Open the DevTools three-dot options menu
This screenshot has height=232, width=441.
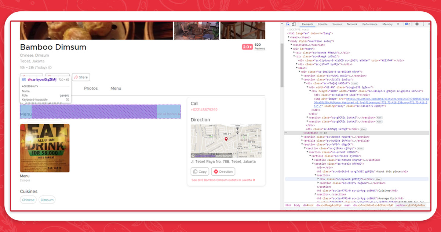(423, 24)
